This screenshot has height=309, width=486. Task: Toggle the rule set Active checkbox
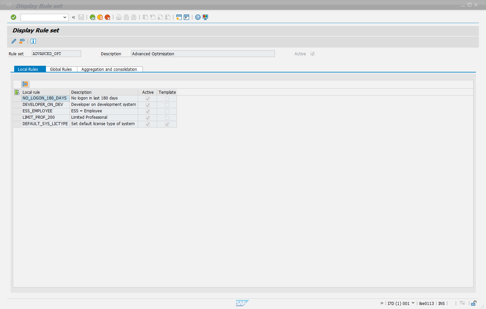(312, 54)
